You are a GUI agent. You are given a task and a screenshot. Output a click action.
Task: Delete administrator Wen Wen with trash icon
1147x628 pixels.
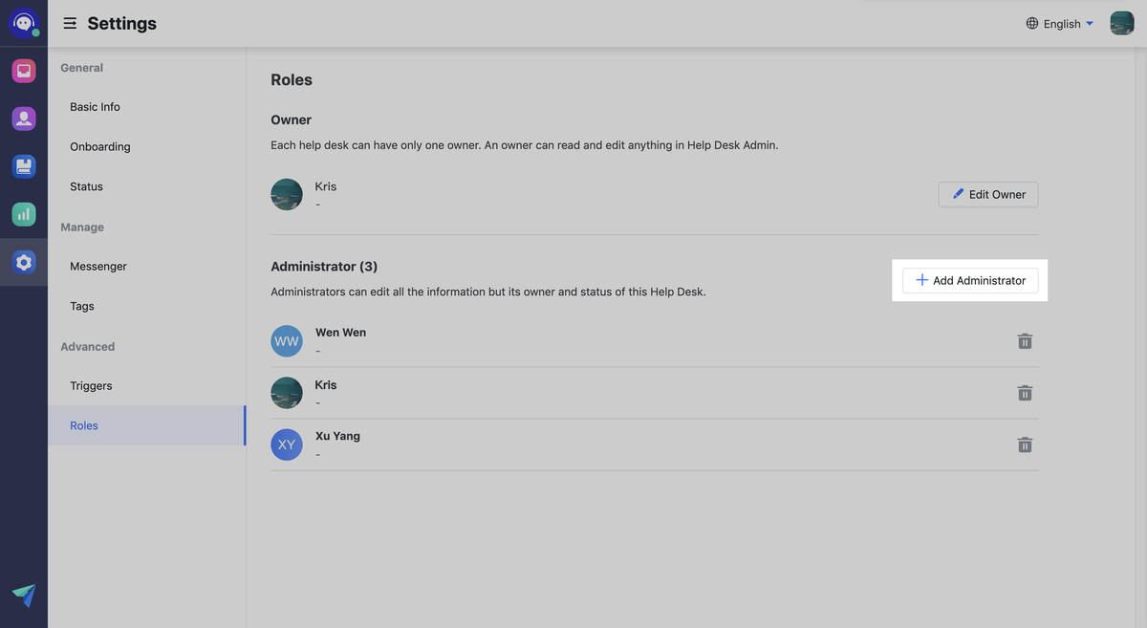pos(1025,341)
